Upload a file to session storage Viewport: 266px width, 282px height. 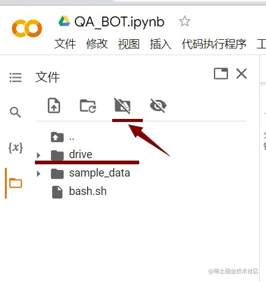54,105
